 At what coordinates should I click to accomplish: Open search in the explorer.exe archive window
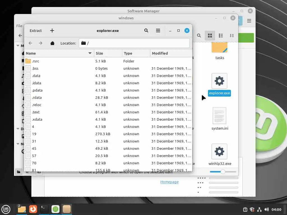point(146,31)
